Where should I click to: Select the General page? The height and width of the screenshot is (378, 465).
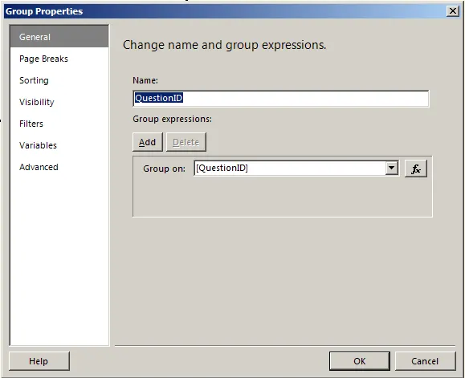(59, 37)
